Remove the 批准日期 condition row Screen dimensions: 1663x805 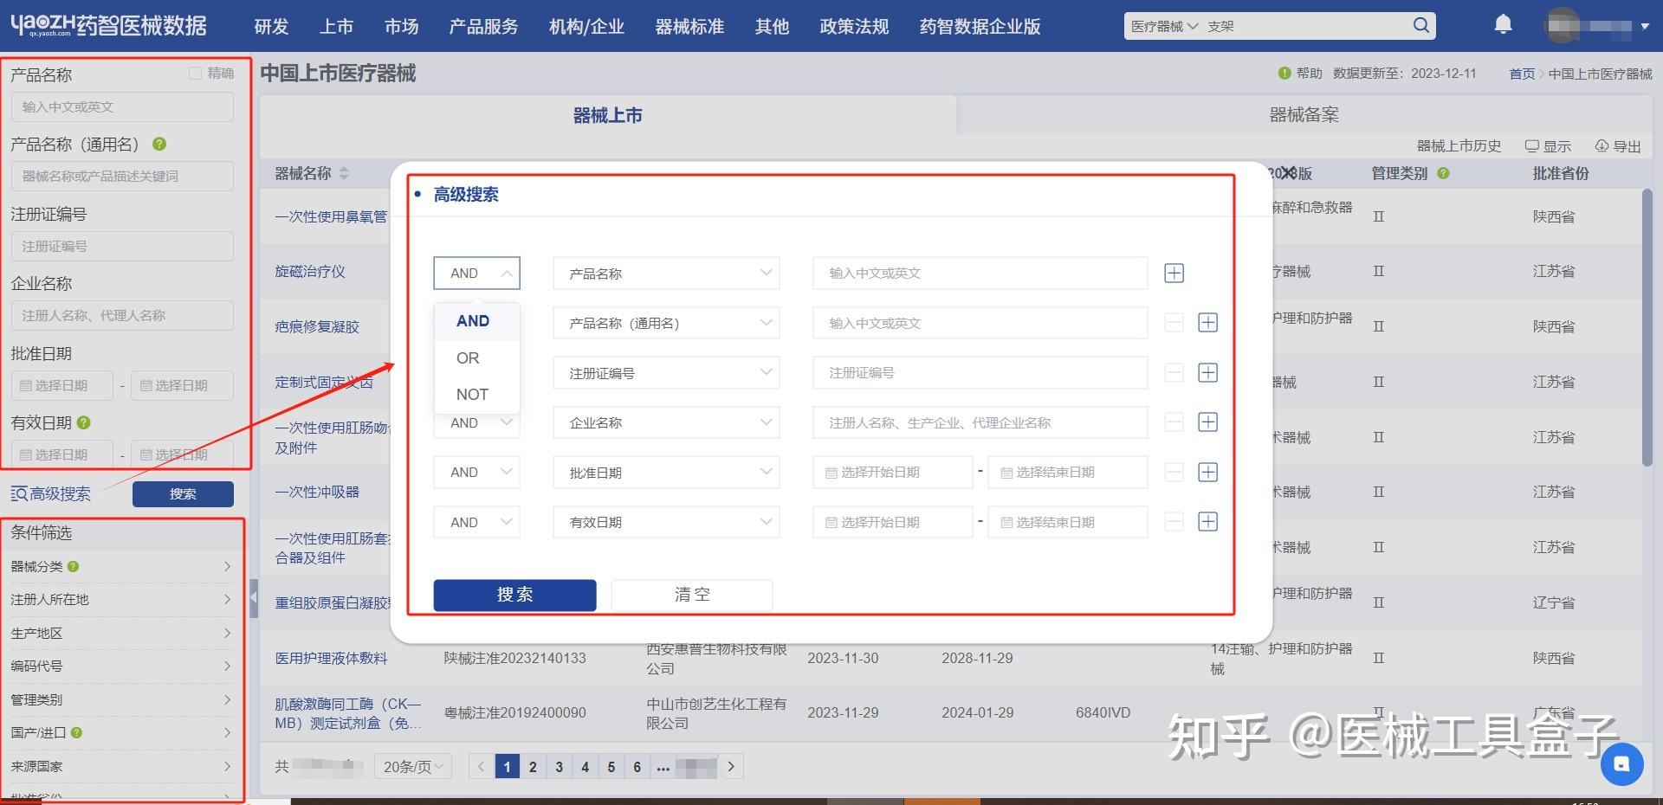click(1174, 473)
